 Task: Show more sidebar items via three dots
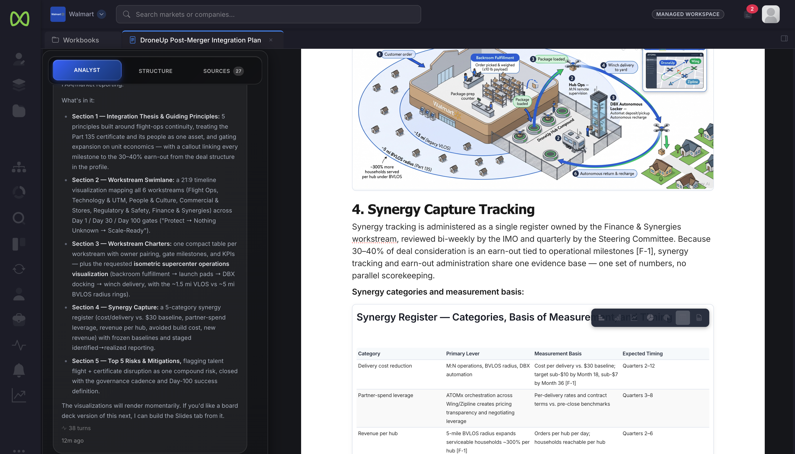(x=19, y=451)
